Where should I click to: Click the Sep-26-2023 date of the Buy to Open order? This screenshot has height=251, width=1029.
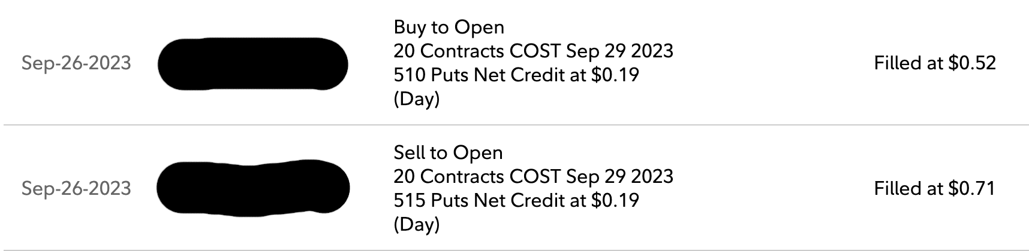click(x=76, y=63)
